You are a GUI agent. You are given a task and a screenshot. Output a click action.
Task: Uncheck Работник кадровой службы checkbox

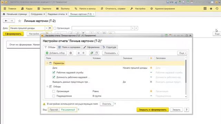(54, 73)
